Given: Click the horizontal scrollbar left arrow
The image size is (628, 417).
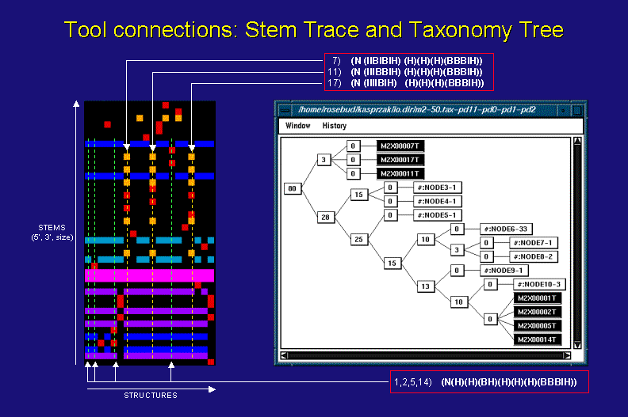Looking at the screenshot, I should pyautogui.click(x=285, y=355).
